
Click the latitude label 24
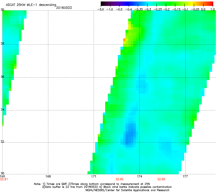[x=2, y=110]
